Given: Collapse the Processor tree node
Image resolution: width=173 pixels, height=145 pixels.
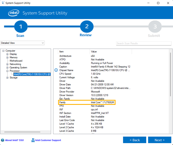Looking at the screenshot, I should coord(7,71).
